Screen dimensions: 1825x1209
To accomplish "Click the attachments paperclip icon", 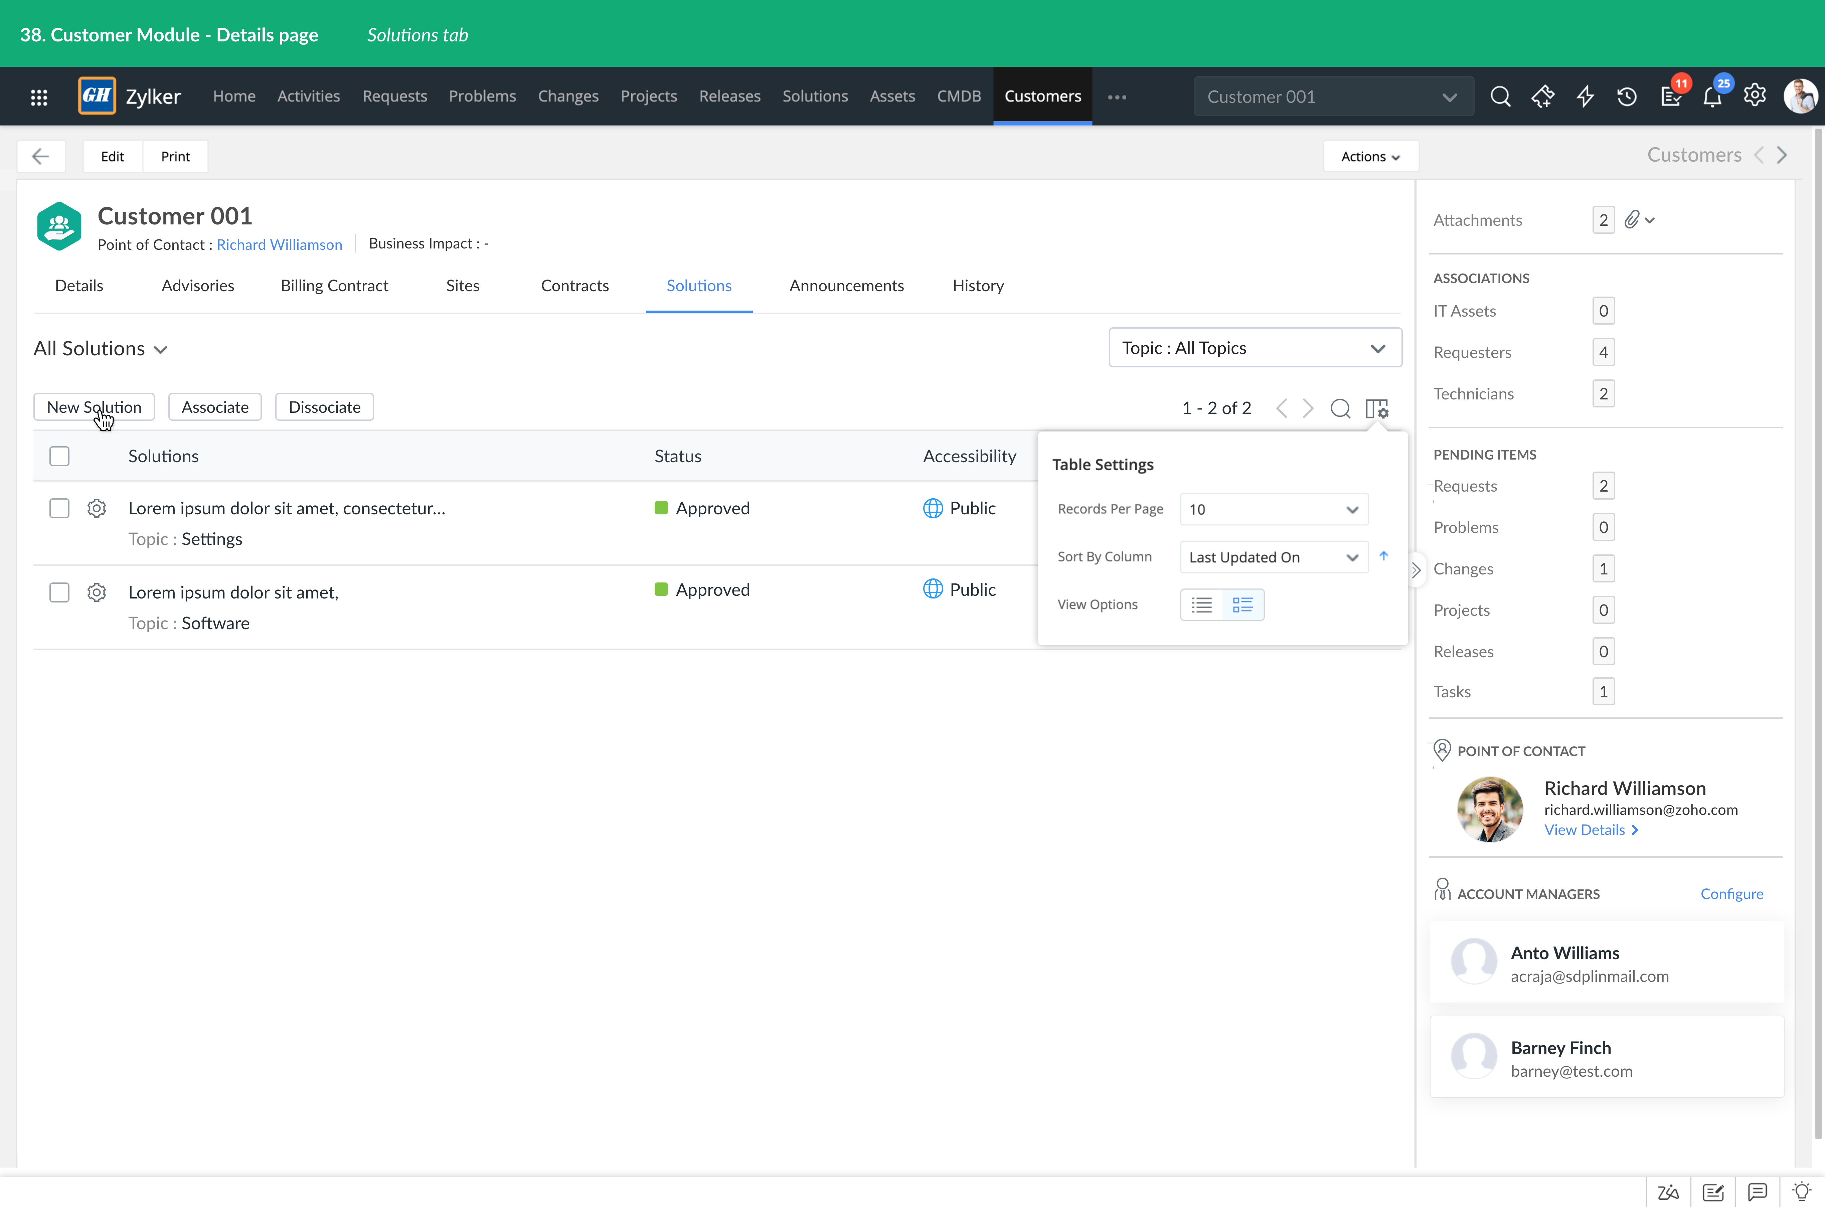I will click(x=1632, y=220).
